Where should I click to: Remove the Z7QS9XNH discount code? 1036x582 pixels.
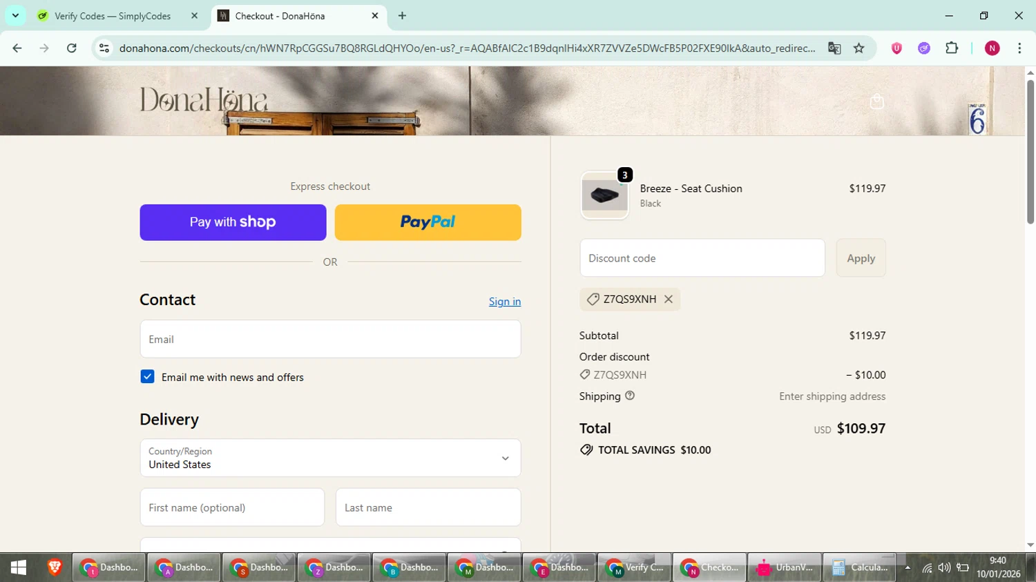[x=669, y=299]
